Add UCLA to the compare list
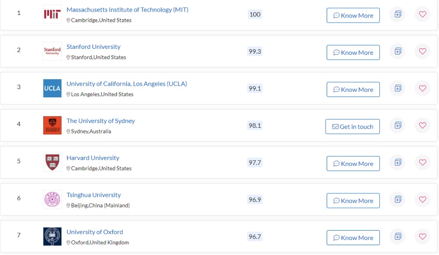 point(397,88)
